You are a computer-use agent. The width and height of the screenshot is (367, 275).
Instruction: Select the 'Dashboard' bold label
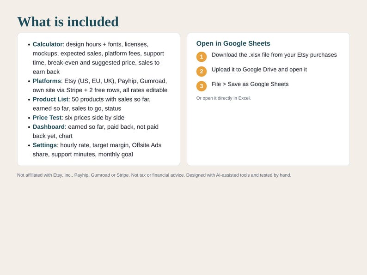(49, 126)
